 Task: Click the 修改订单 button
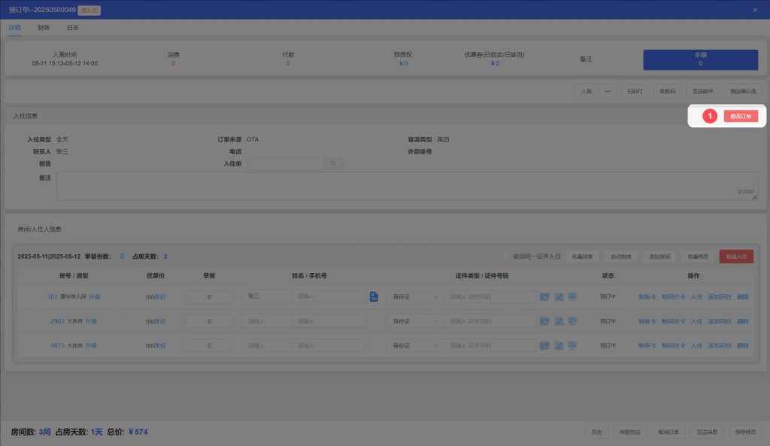[741, 117]
